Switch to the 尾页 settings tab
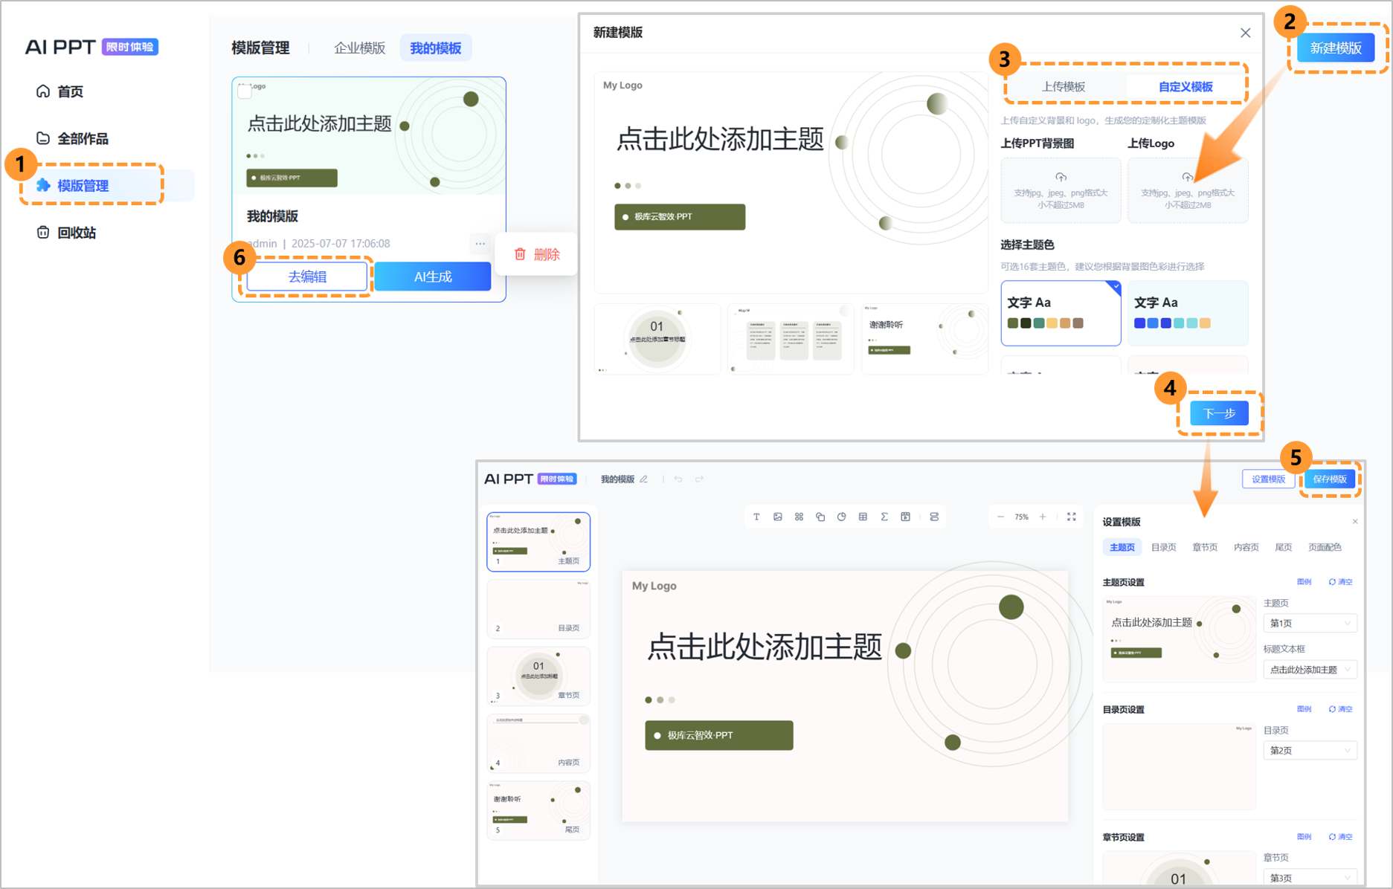 click(x=1283, y=546)
